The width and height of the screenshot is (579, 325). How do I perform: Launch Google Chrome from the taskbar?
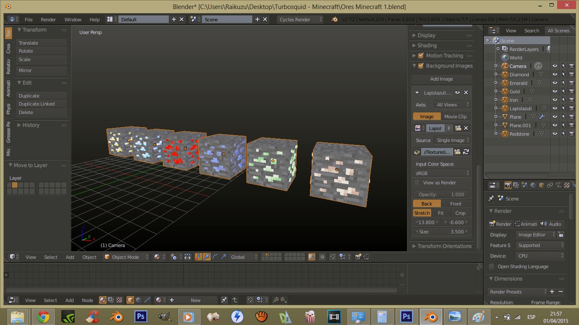pyautogui.click(x=43, y=317)
